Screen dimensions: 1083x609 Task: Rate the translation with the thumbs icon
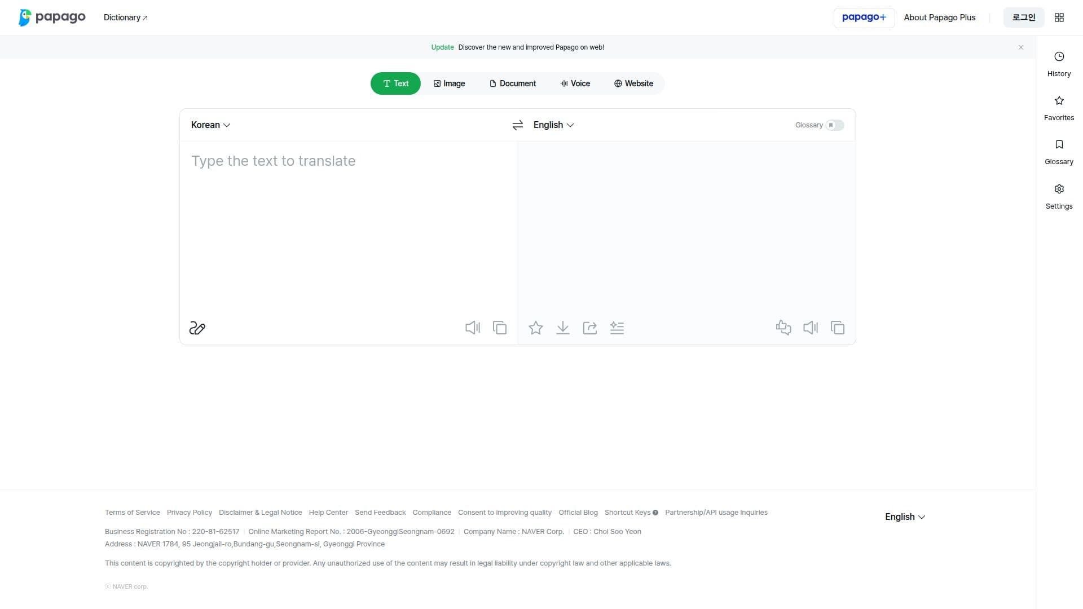pyautogui.click(x=783, y=328)
